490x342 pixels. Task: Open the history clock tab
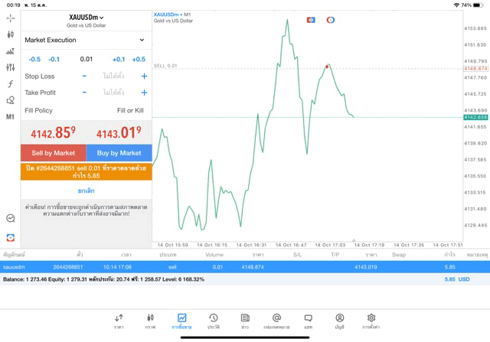(x=213, y=321)
